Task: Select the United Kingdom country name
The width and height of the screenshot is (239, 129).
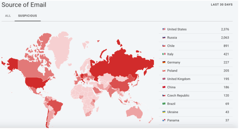Action: [179, 79]
